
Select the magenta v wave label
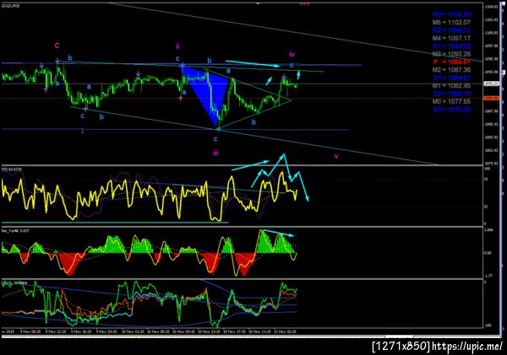coord(336,156)
